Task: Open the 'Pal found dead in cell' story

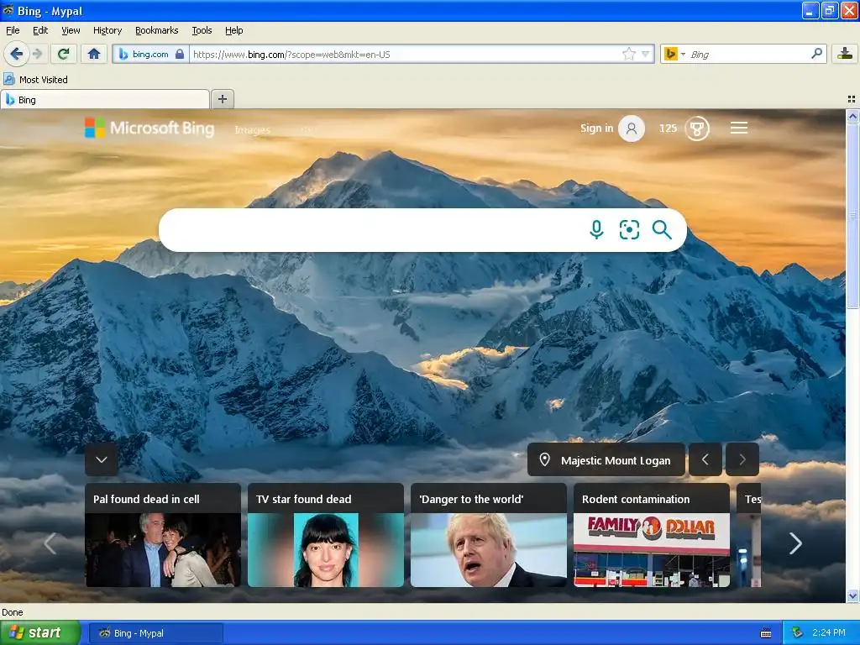Action: coord(163,535)
